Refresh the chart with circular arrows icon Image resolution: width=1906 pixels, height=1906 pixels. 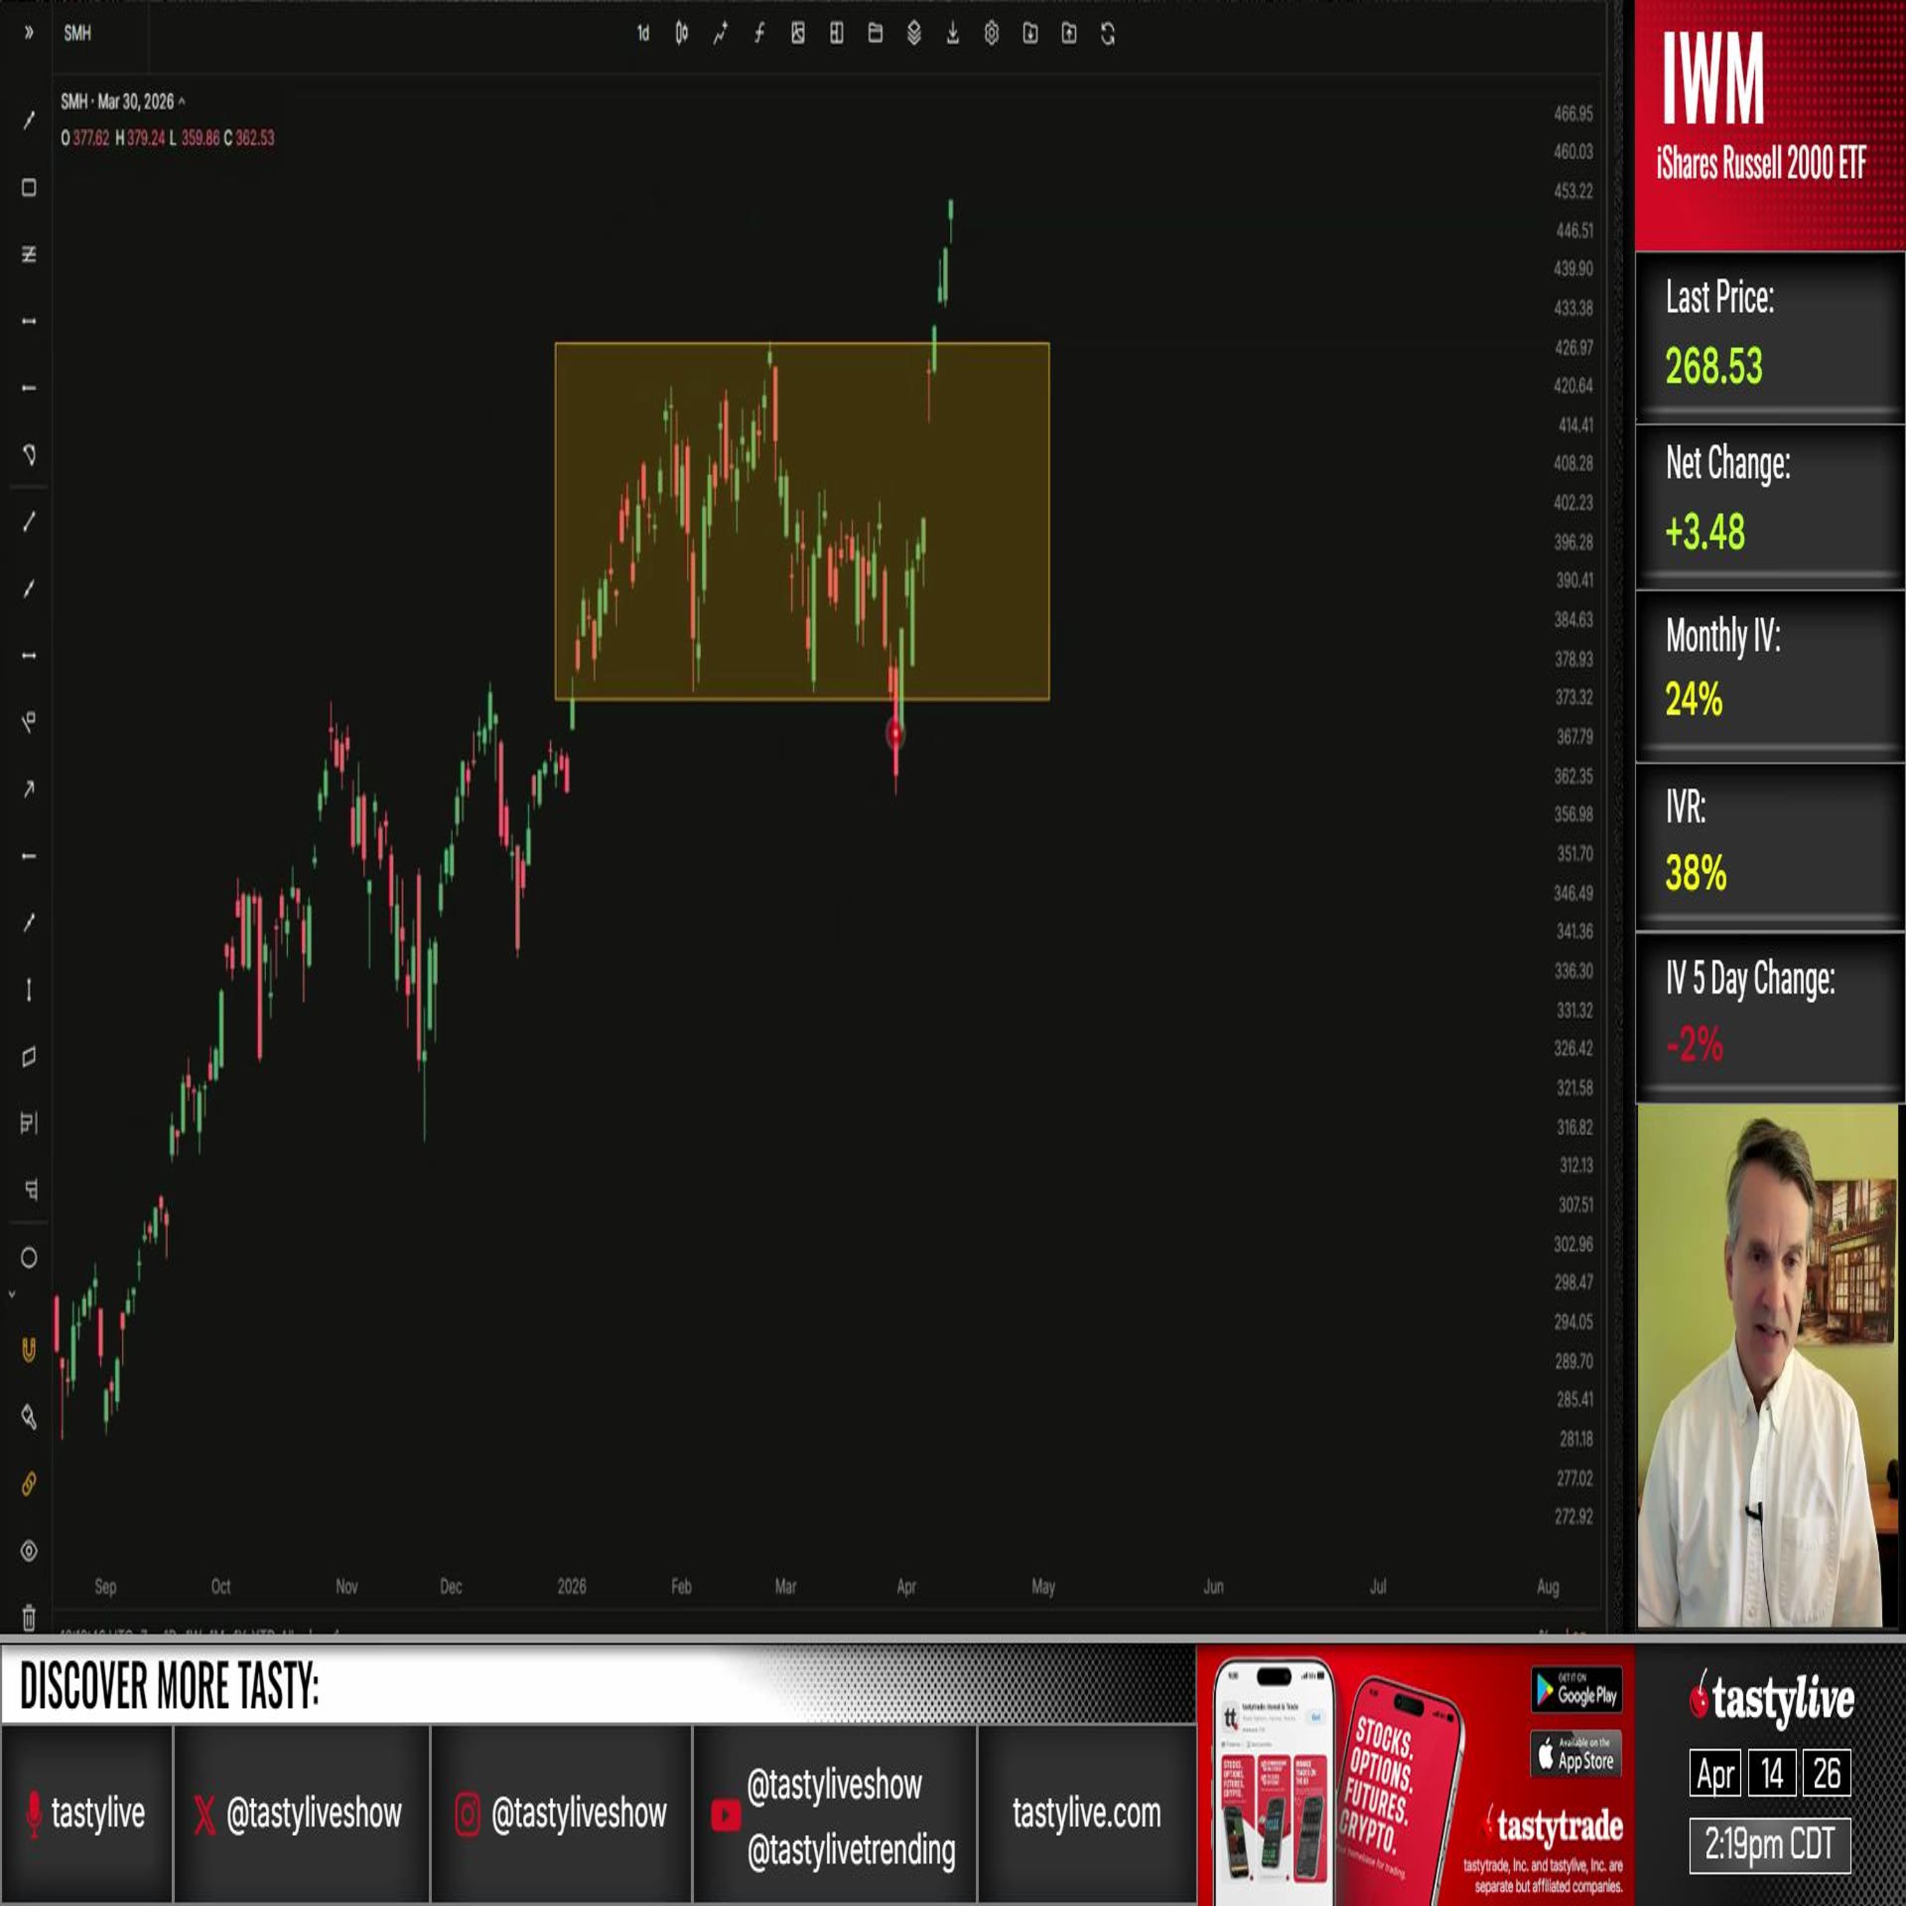point(1108,34)
